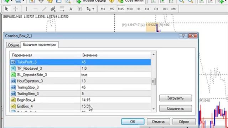Click the bool type icon of SL_OppositeSide_3

13,75
